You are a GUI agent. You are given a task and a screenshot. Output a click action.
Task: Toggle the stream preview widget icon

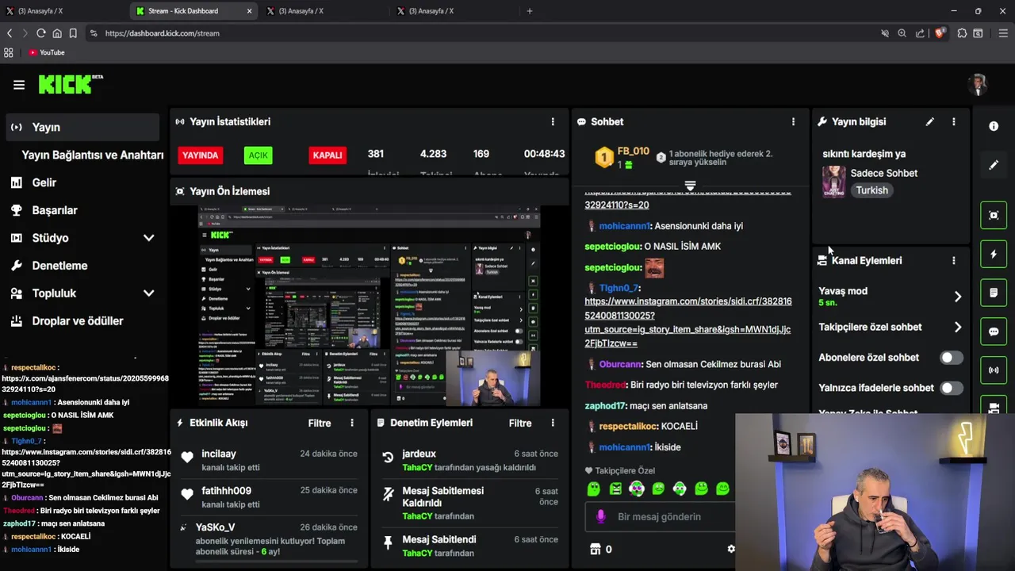(x=994, y=215)
